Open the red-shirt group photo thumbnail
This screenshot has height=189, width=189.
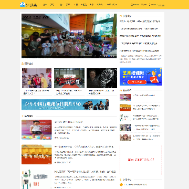(69, 78)
